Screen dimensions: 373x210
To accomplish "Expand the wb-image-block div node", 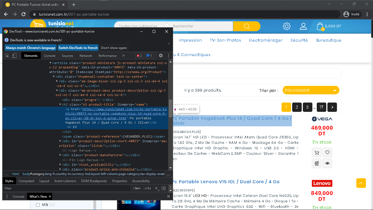I will point(57,81).
